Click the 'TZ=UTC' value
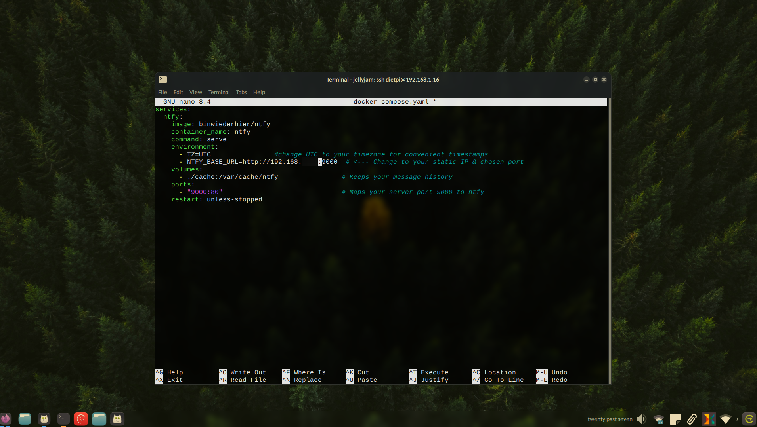757x427 pixels. coord(199,155)
